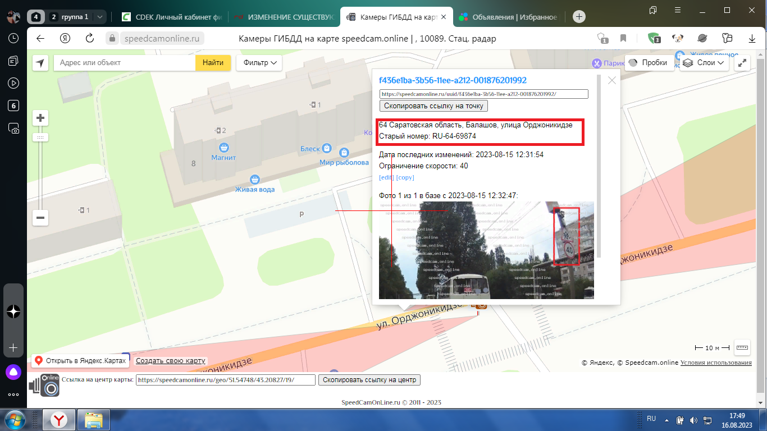
Task: Bookmark this page with bookmark icon
Action: click(x=623, y=38)
